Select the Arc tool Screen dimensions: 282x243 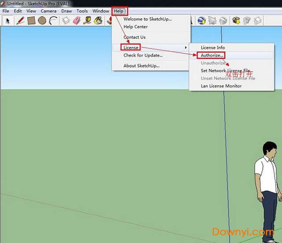(x=53, y=20)
